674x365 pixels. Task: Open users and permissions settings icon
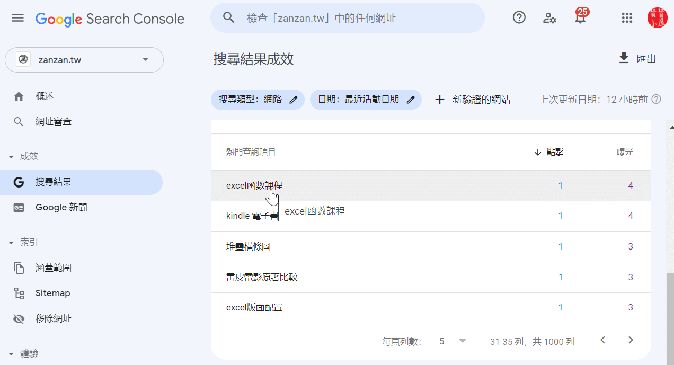pyautogui.click(x=549, y=18)
